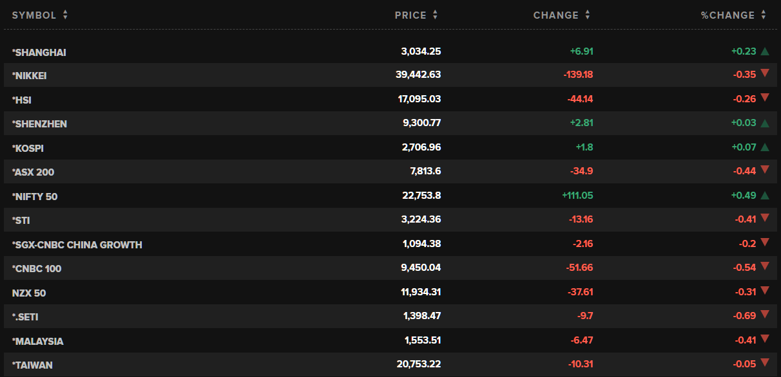Click the red down arrow for ASX 200

(x=765, y=170)
